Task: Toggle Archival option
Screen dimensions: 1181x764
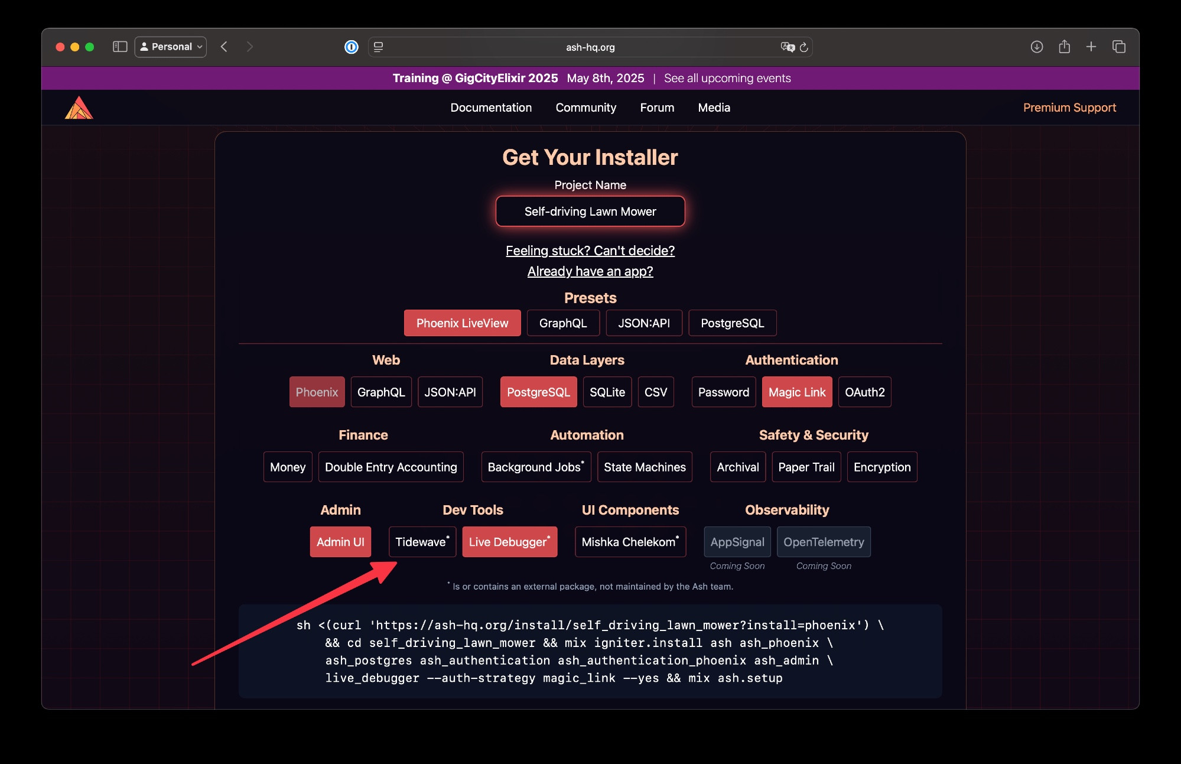Action: (738, 467)
